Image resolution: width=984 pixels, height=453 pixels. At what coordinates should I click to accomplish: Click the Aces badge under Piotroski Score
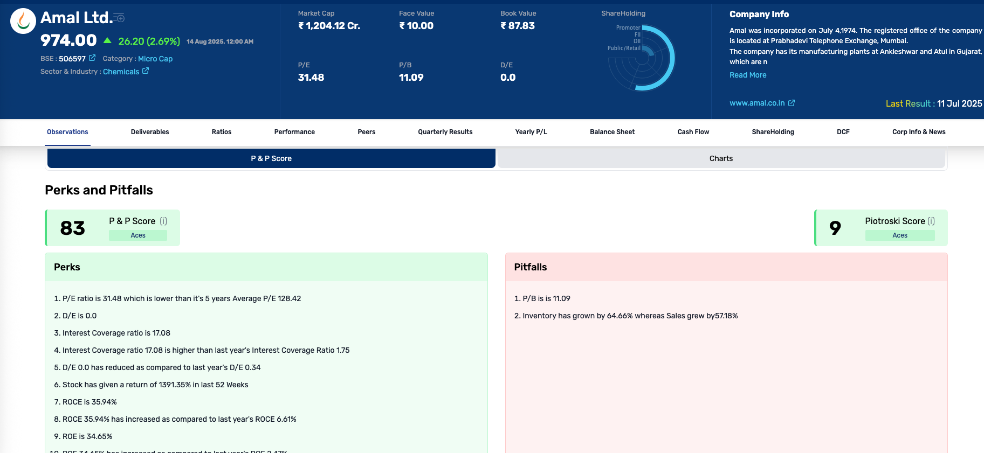(900, 235)
